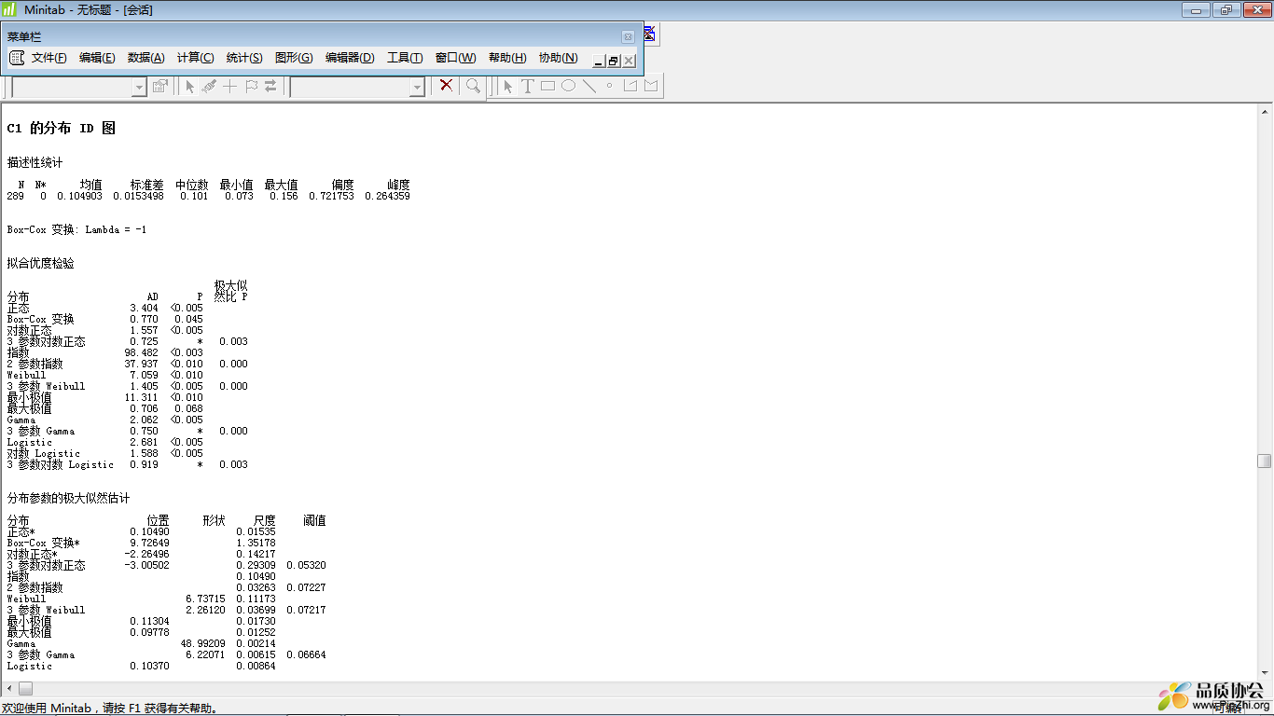Click the '拟合优度检验' section label

[x=41, y=263]
